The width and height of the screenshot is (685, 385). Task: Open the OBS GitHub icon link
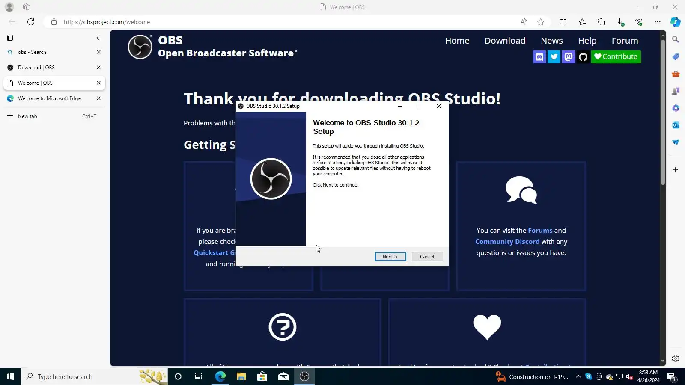[583, 57]
